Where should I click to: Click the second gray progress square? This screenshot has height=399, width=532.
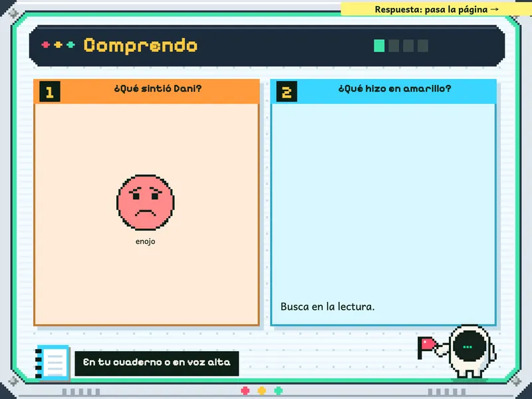click(394, 46)
